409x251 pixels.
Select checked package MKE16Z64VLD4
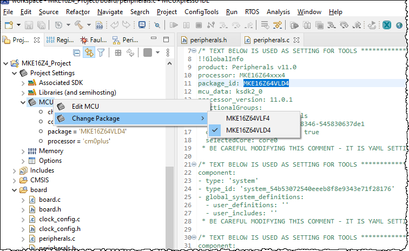click(254, 130)
